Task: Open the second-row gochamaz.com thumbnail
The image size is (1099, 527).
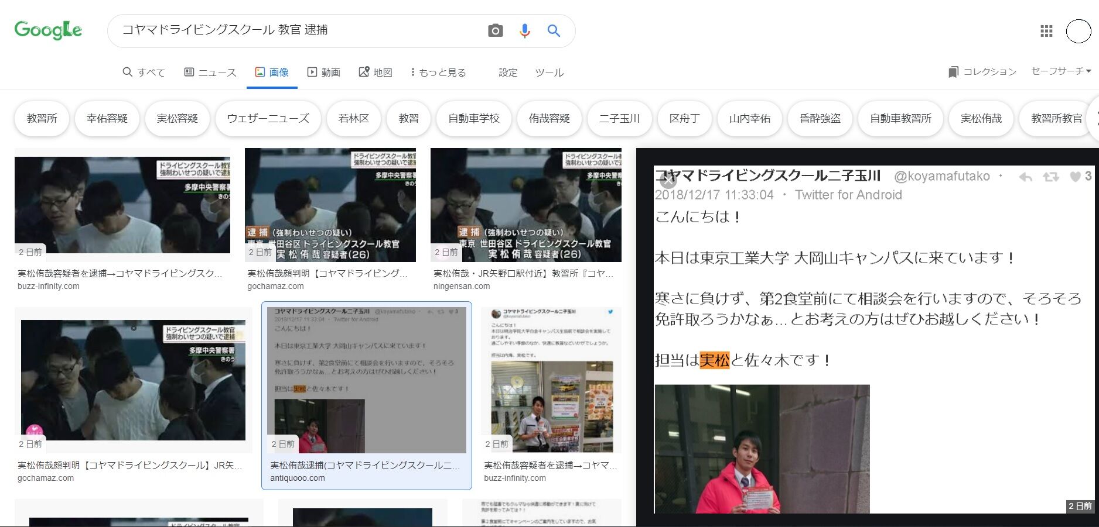Action: (133, 380)
